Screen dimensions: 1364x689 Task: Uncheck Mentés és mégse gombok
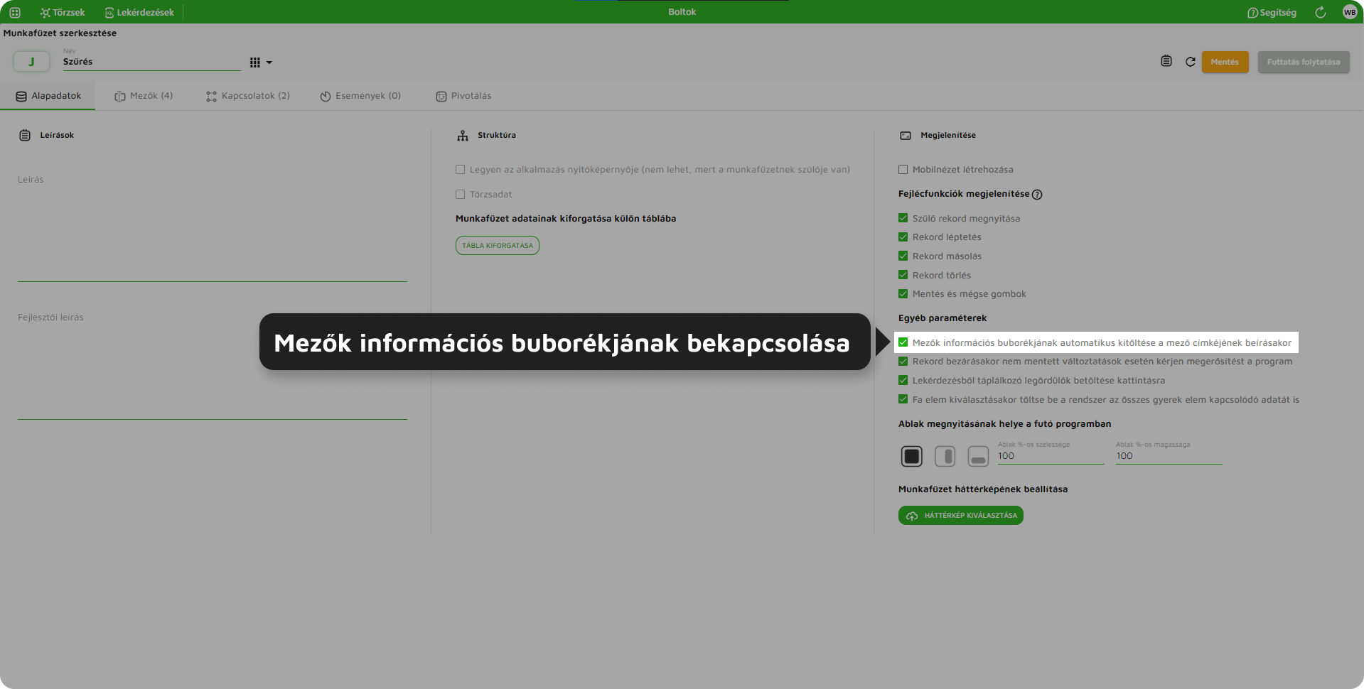point(903,294)
